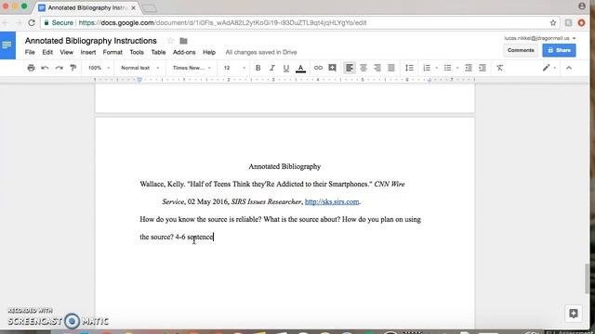Open the zoom level dropdown
Image resolution: width=595 pixels, height=334 pixels.
99,68
